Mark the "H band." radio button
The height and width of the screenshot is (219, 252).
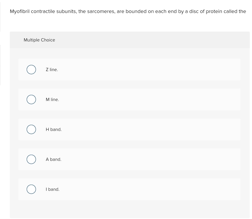(x=31, y=130)
